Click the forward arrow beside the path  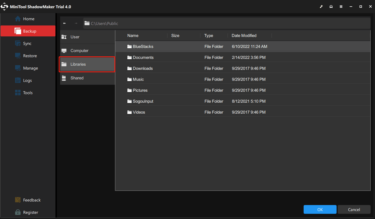pyautogui.click(x=76, y=24)
